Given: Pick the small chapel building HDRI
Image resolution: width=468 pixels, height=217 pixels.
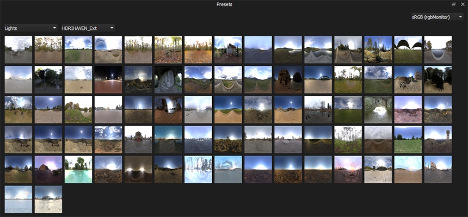Looking at the screenshot, I should point(228,49).
